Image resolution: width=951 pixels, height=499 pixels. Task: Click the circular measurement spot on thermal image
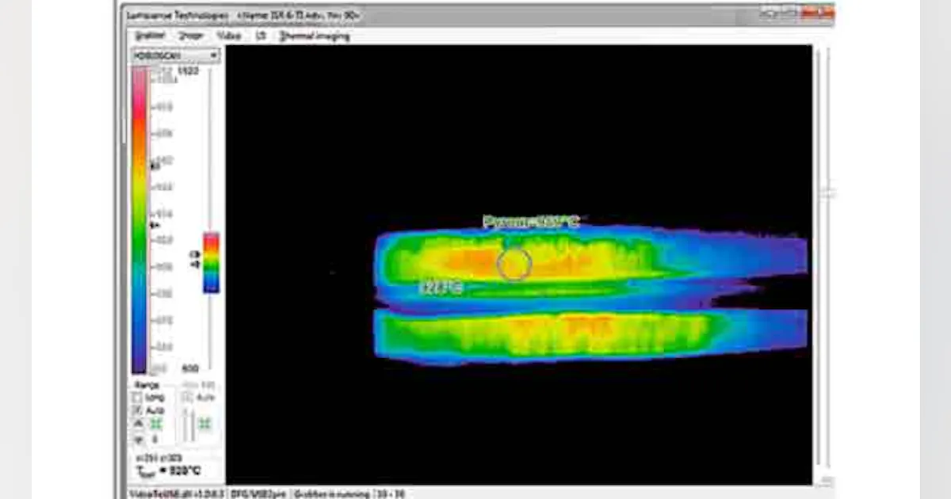[x=514, y=265]
